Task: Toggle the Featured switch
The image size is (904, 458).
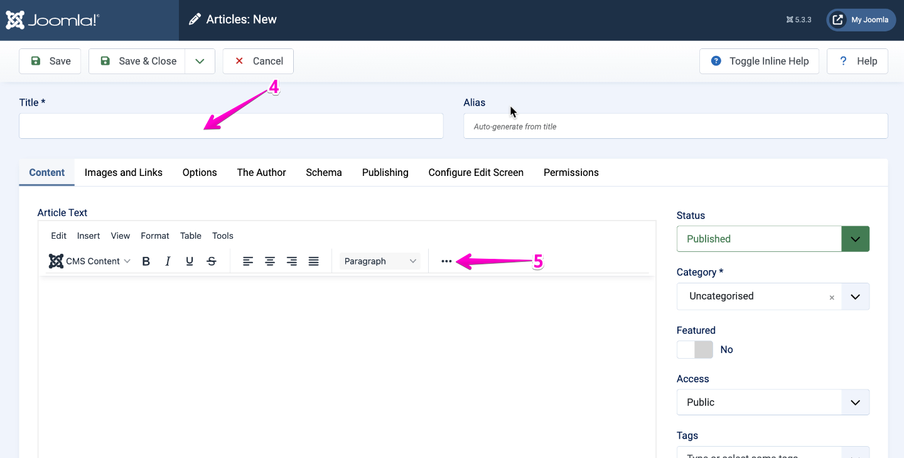Action: click(695, 350)
